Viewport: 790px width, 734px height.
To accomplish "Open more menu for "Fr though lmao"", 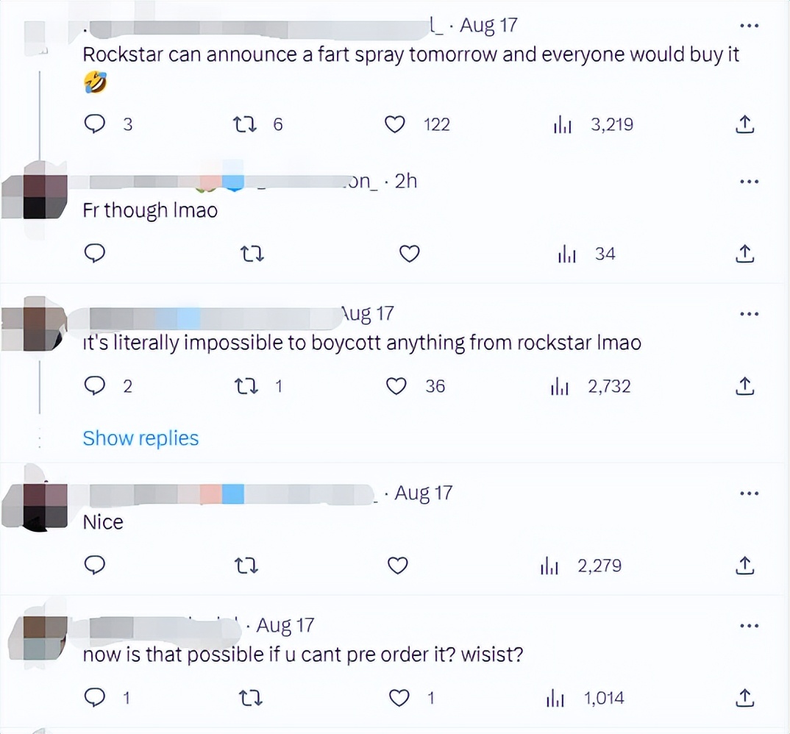I will coord(749,182).
